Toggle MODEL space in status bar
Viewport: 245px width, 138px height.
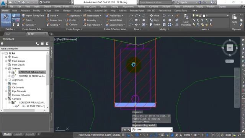(x=116, y=135)
